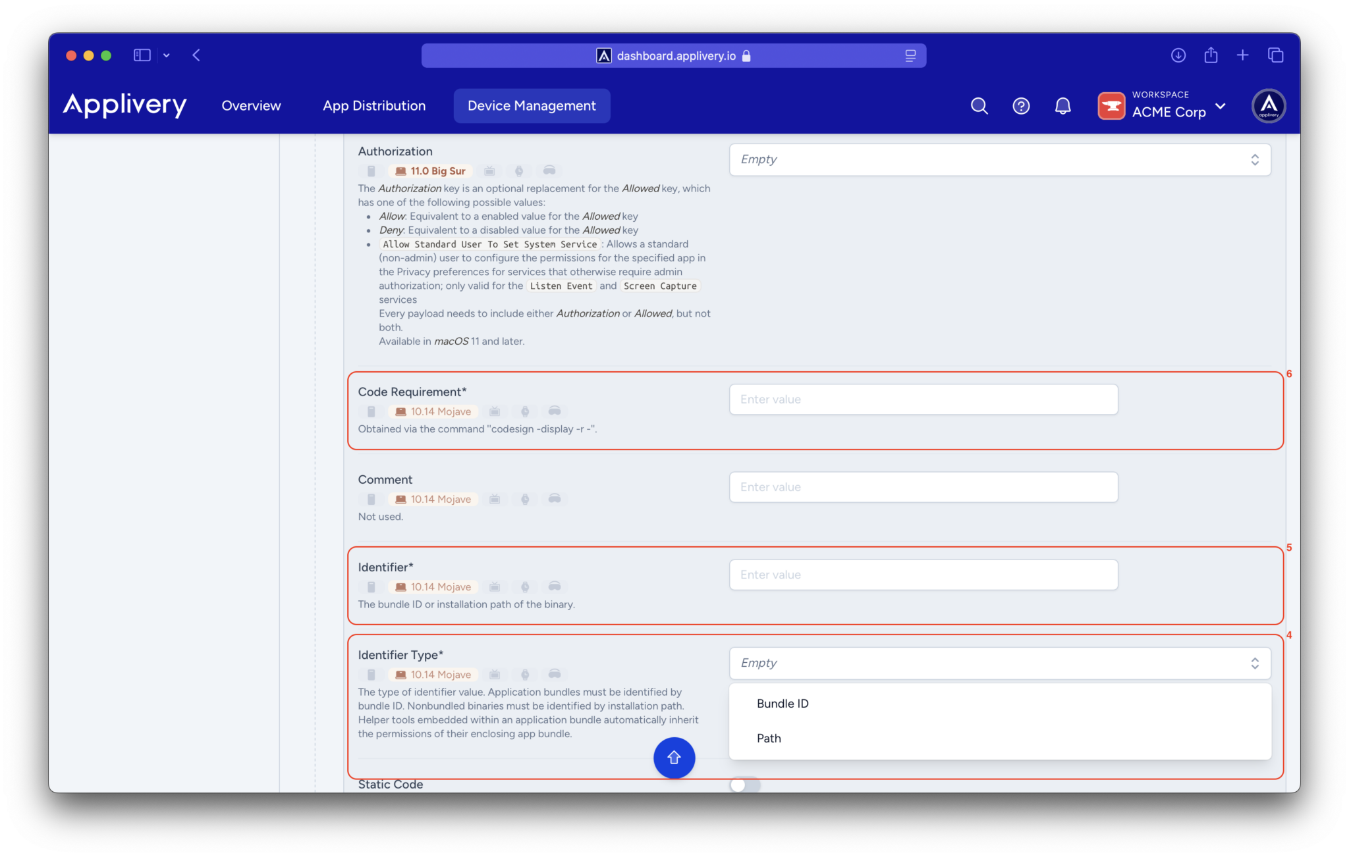Toggle the Static Code switch
This screenshot has height=857, width=1349.
tap(745, 785)
